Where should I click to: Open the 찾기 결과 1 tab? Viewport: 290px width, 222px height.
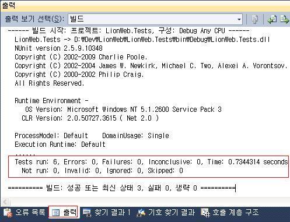[106, 212]
